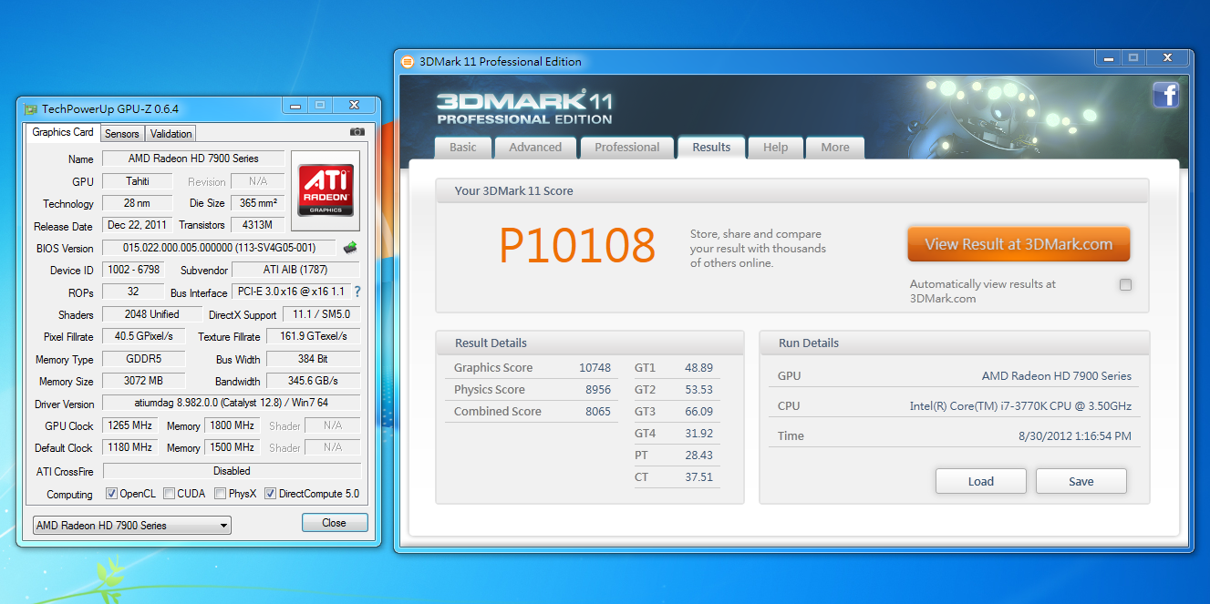Image resolution: width=1210 pixels, height=604 pixels.
Task: Click the Default Clock field 1180 MHz
Action: 130,447
